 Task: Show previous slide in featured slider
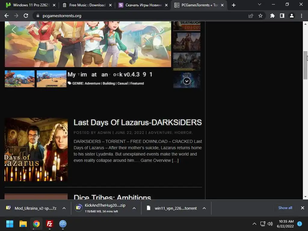(x=14, y=30)
